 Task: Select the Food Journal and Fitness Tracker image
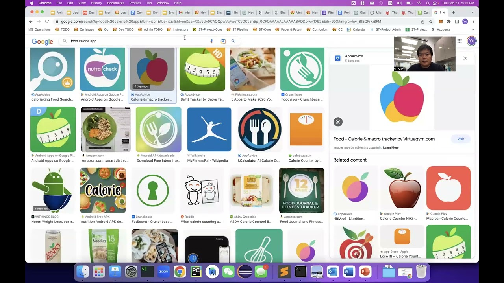coord(302,191)
